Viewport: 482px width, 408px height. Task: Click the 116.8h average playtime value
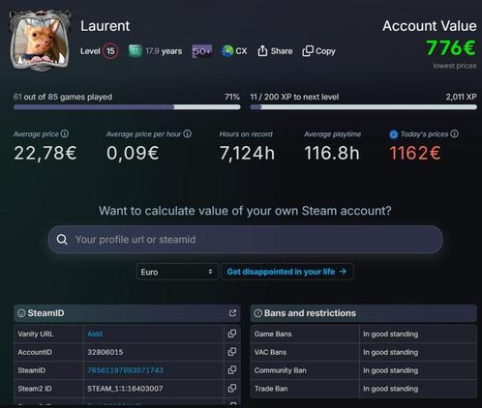coord(332,153)
